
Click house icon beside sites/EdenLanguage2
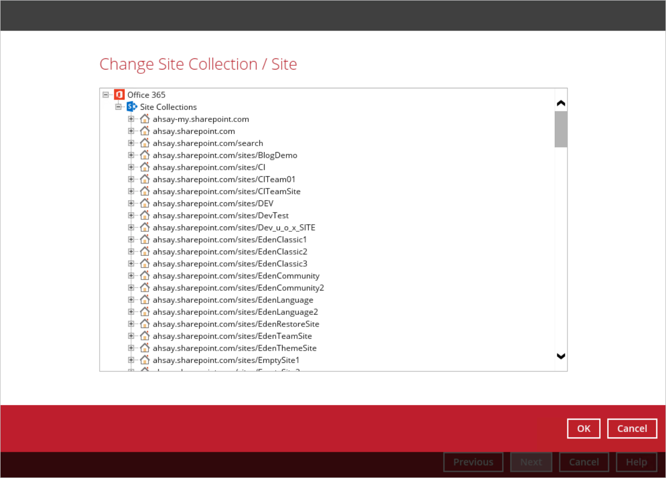pyautogui.click(x=145, y=312)
